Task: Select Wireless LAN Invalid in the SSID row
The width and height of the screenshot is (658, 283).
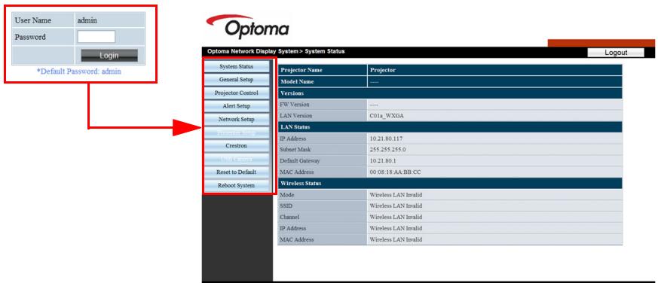Action: [x=396, y=206]
